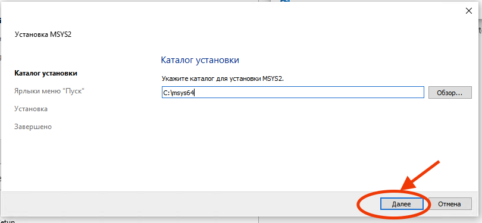
Task: Click the Отмена button
Action: (449, 203)
